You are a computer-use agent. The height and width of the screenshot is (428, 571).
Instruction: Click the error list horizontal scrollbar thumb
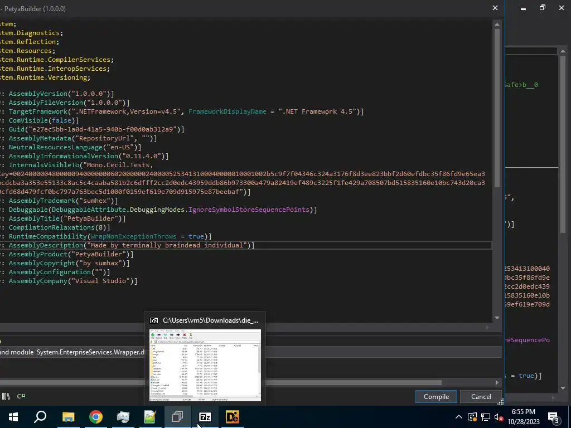(x=221, y=382)
